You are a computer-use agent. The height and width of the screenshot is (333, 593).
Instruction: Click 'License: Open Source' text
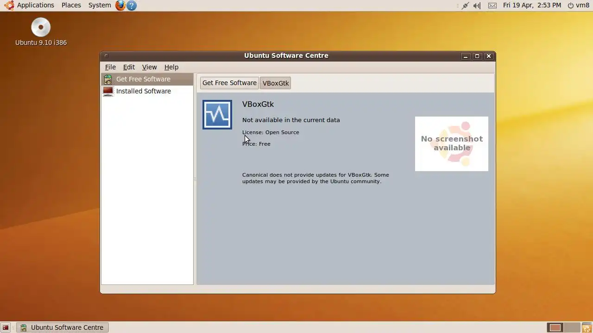click(271, 132)
